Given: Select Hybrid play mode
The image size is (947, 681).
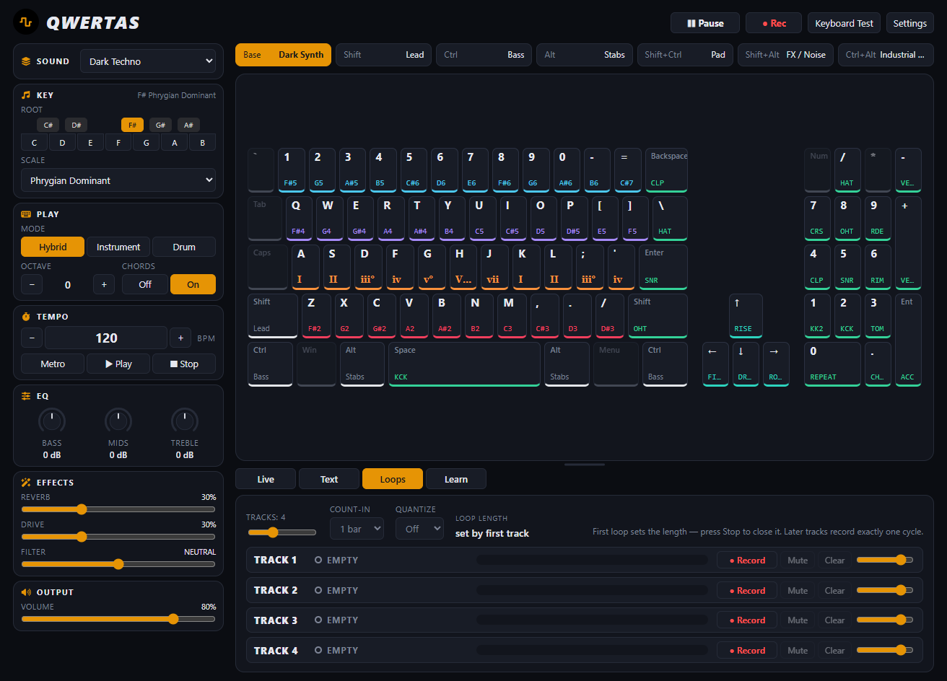Looking at the screenshot, I should [x=53, y=247].
